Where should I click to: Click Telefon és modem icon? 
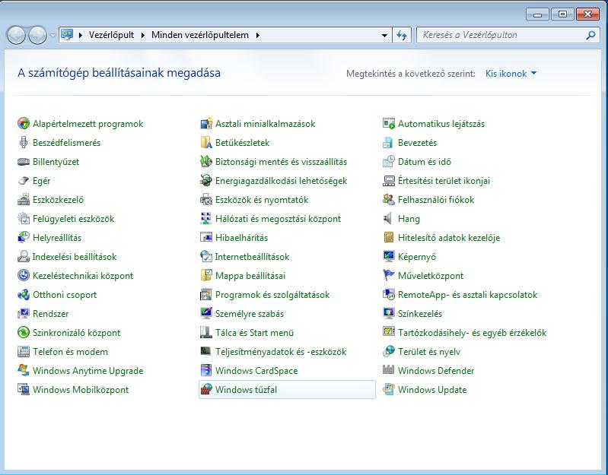(24, 351)
